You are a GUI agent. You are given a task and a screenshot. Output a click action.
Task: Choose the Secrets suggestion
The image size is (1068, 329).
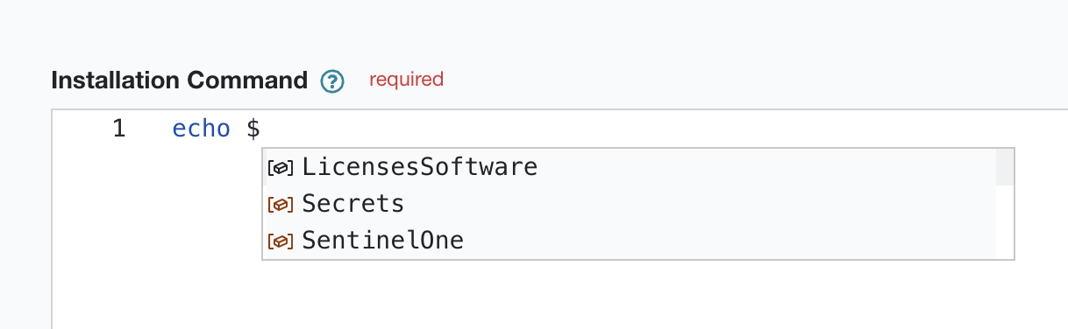tap(629, 204)
